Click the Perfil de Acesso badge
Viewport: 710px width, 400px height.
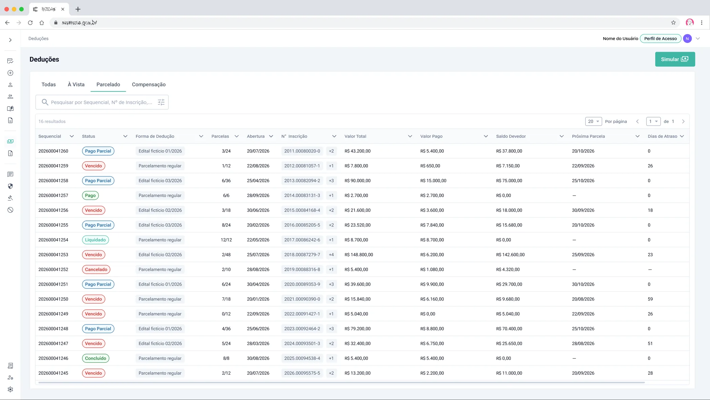pos(660,39)
